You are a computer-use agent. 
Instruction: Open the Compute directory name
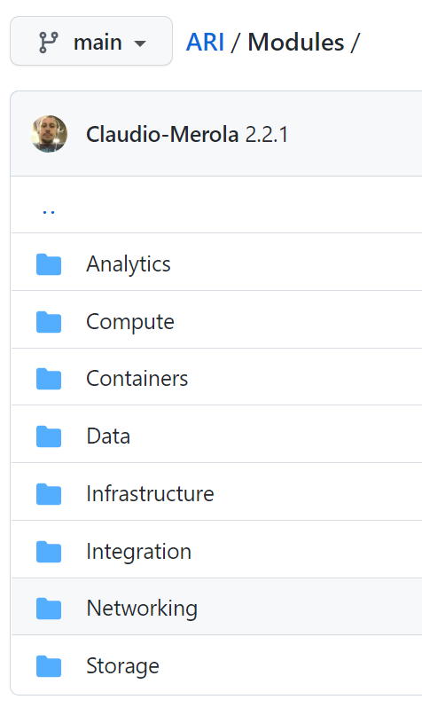(130, 322)
